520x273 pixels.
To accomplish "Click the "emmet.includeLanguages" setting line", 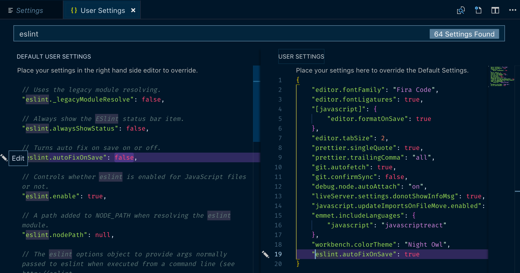I will 364,215.
